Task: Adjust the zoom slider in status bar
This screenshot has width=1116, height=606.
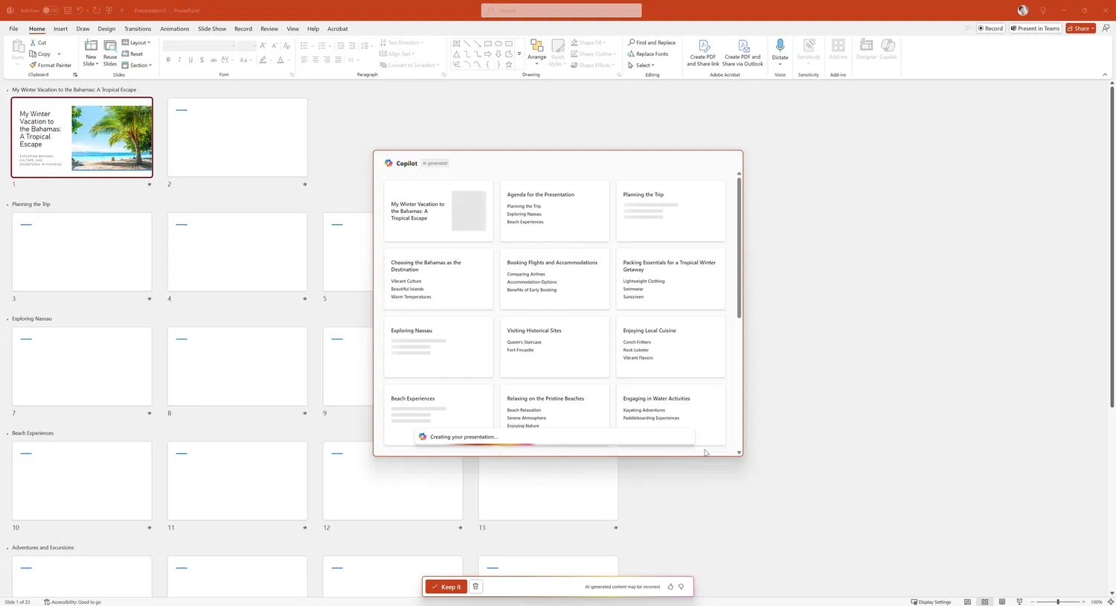Action: [x=1057, y=602]
